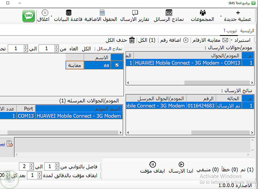Click الاسم column header
The height and width of the screenshot is (189, 258).
click(x=97, y=57)
